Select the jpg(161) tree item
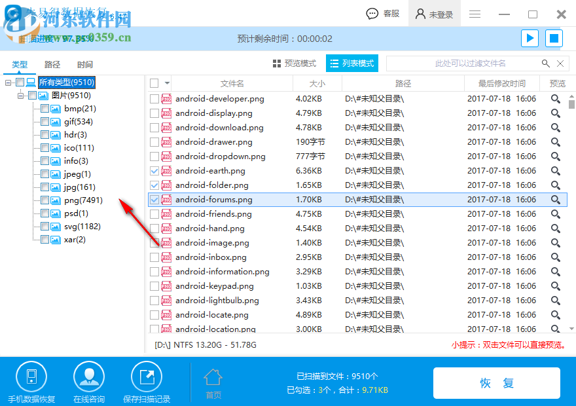 click(x=80, y=187)
